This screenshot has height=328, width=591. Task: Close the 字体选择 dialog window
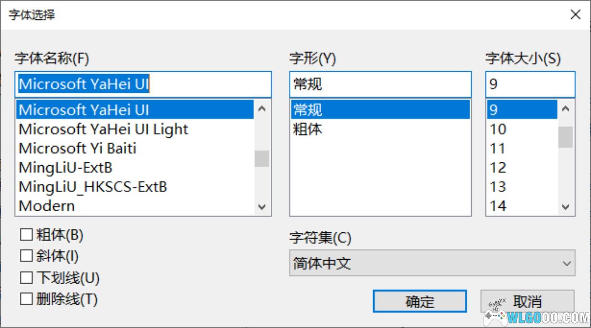pyautogui.click(x=575, y=15)
